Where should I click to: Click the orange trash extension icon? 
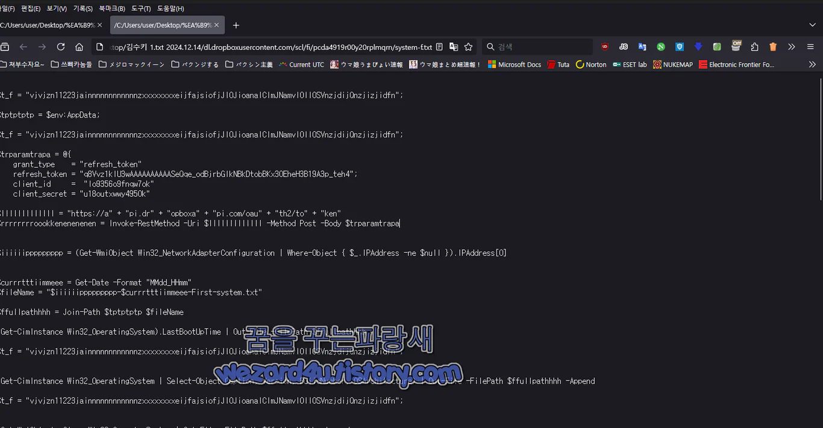coord(773,47)
